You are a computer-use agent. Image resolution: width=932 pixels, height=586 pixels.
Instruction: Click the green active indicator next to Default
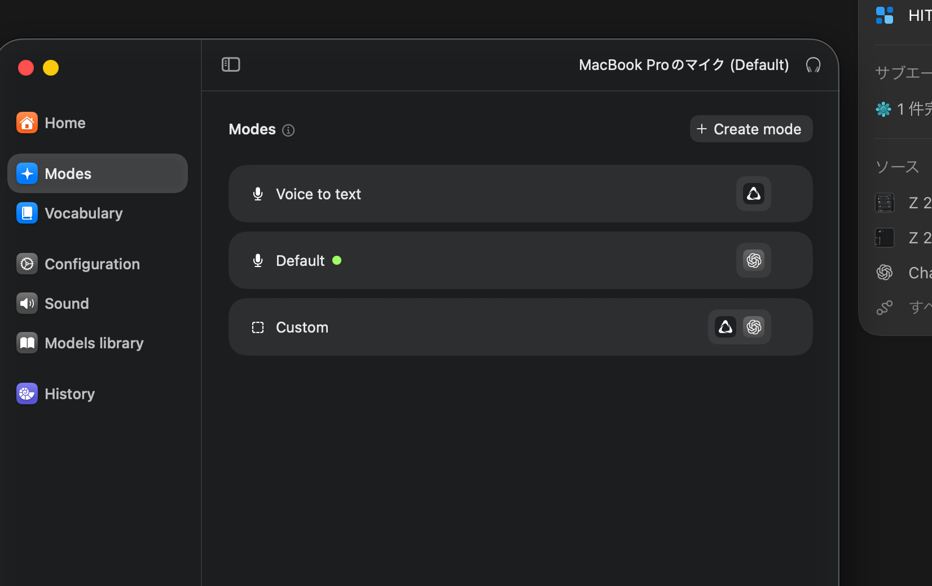[x=337, y=260]
